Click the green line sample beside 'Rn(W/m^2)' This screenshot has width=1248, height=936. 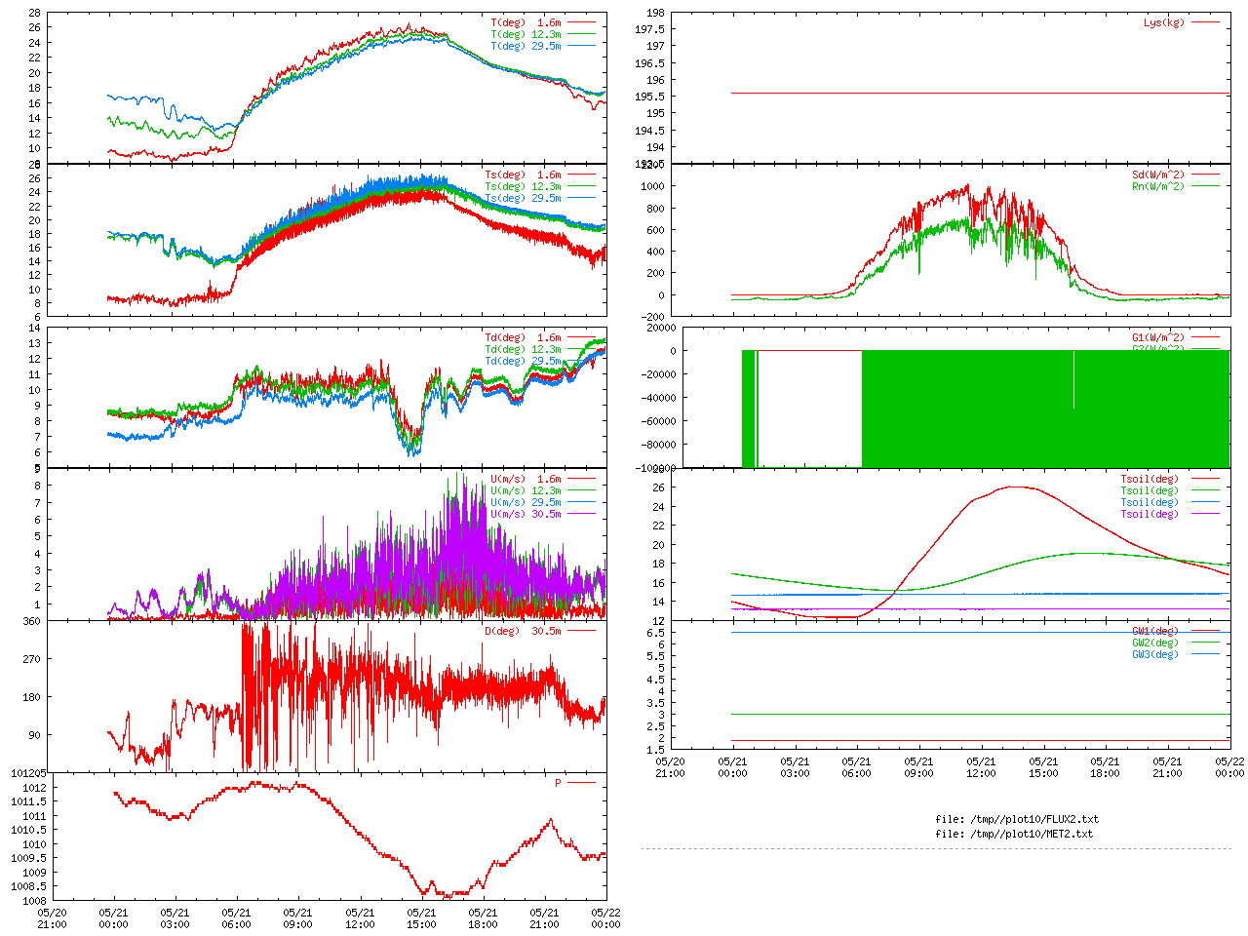[1205, 187]
